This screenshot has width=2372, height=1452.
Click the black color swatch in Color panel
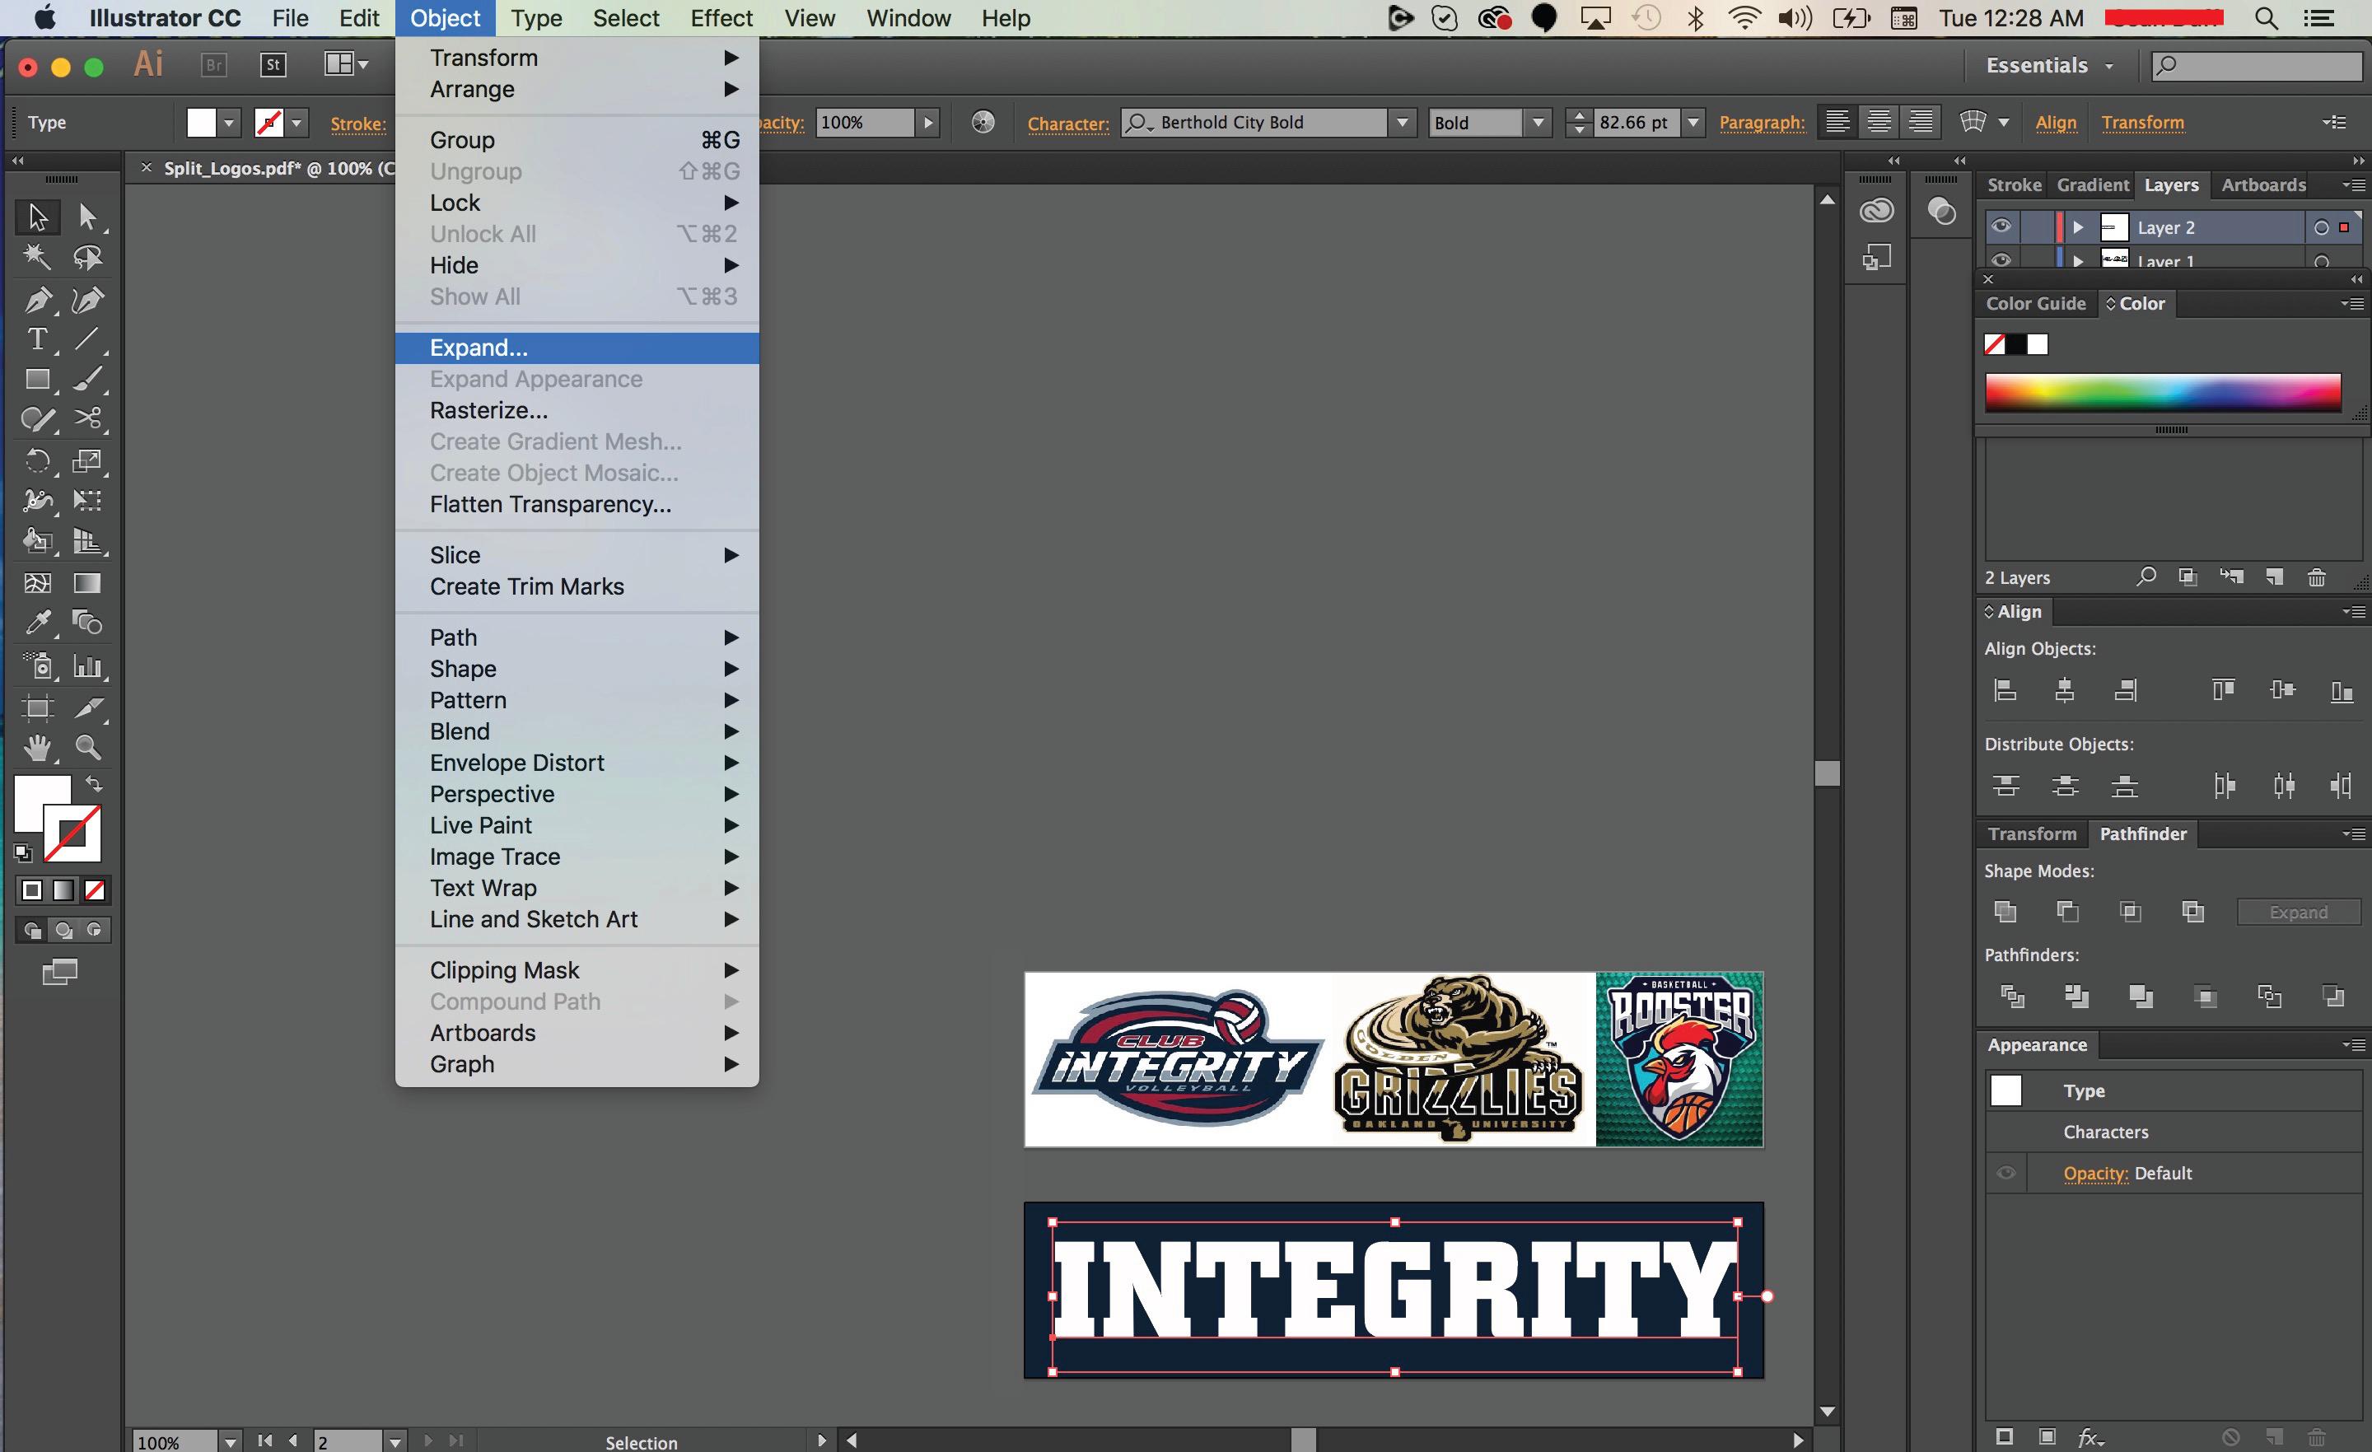point(2019,344)
